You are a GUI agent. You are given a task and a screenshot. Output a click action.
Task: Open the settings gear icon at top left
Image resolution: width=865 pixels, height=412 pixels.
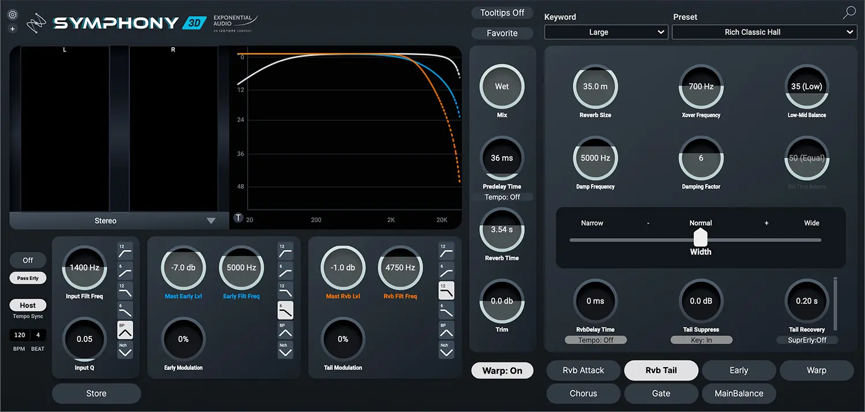point(12,14)
